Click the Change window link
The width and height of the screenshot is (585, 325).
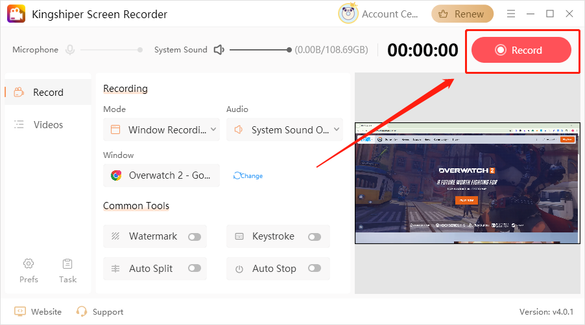pos(248,176)
